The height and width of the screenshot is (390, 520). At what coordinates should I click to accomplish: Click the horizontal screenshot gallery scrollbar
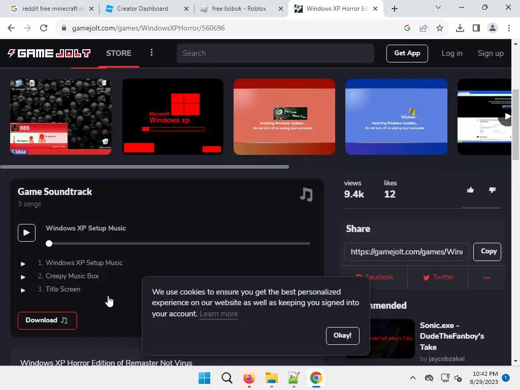point(145,167)
